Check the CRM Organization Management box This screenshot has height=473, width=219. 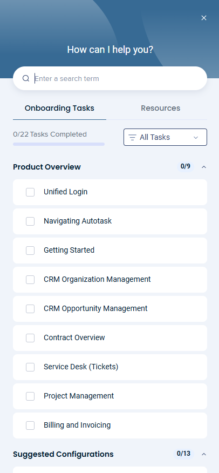(x=30, y=280)
